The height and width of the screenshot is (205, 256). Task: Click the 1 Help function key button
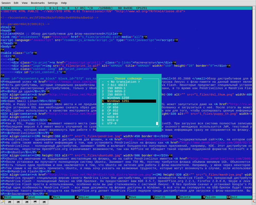point(12,197)
